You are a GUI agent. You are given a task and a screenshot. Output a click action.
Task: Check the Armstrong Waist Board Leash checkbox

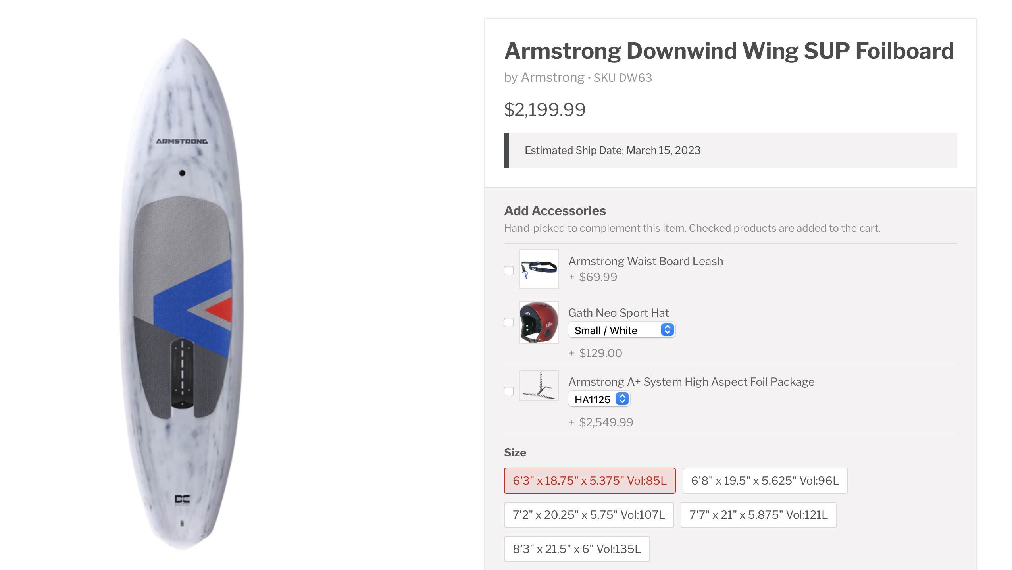coord(508,271)
